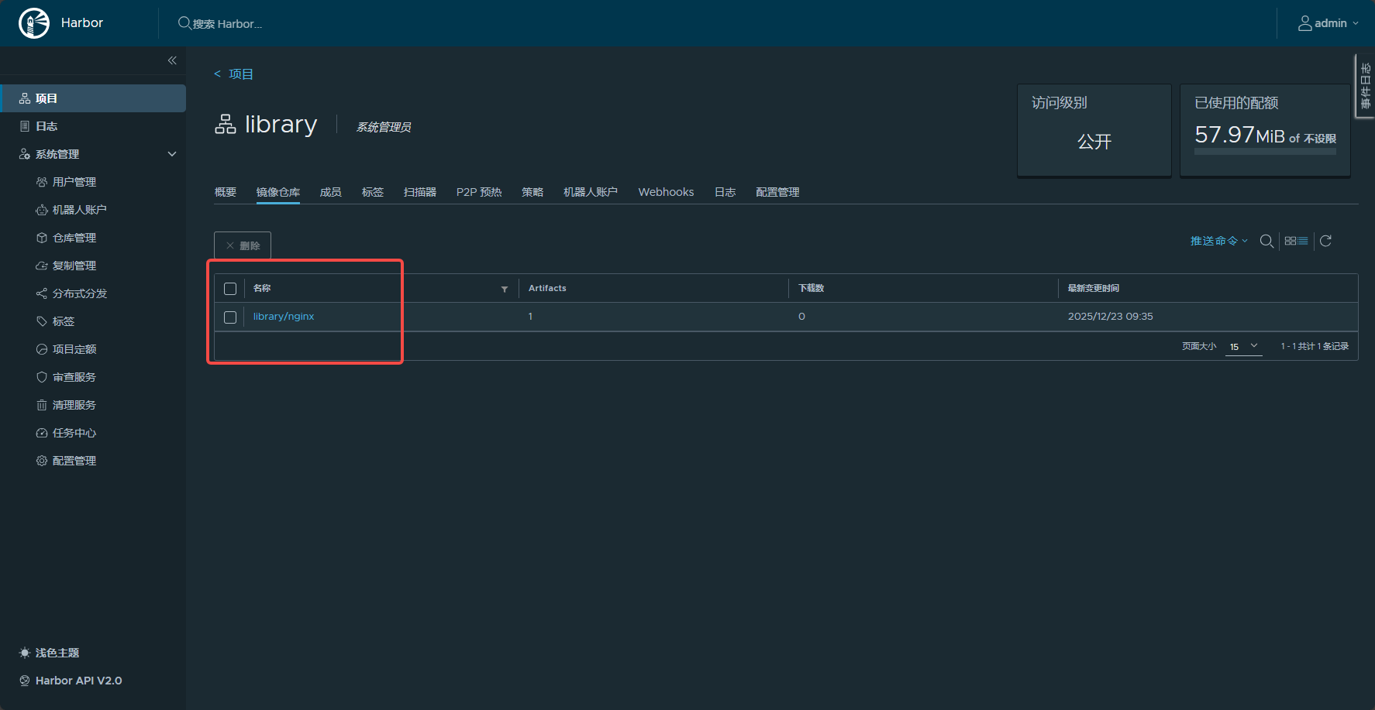Image resolution: width=1375 pixels, height=710 pixels.
Task: Open 项目 in the sidebar
Action: [93, 98]
